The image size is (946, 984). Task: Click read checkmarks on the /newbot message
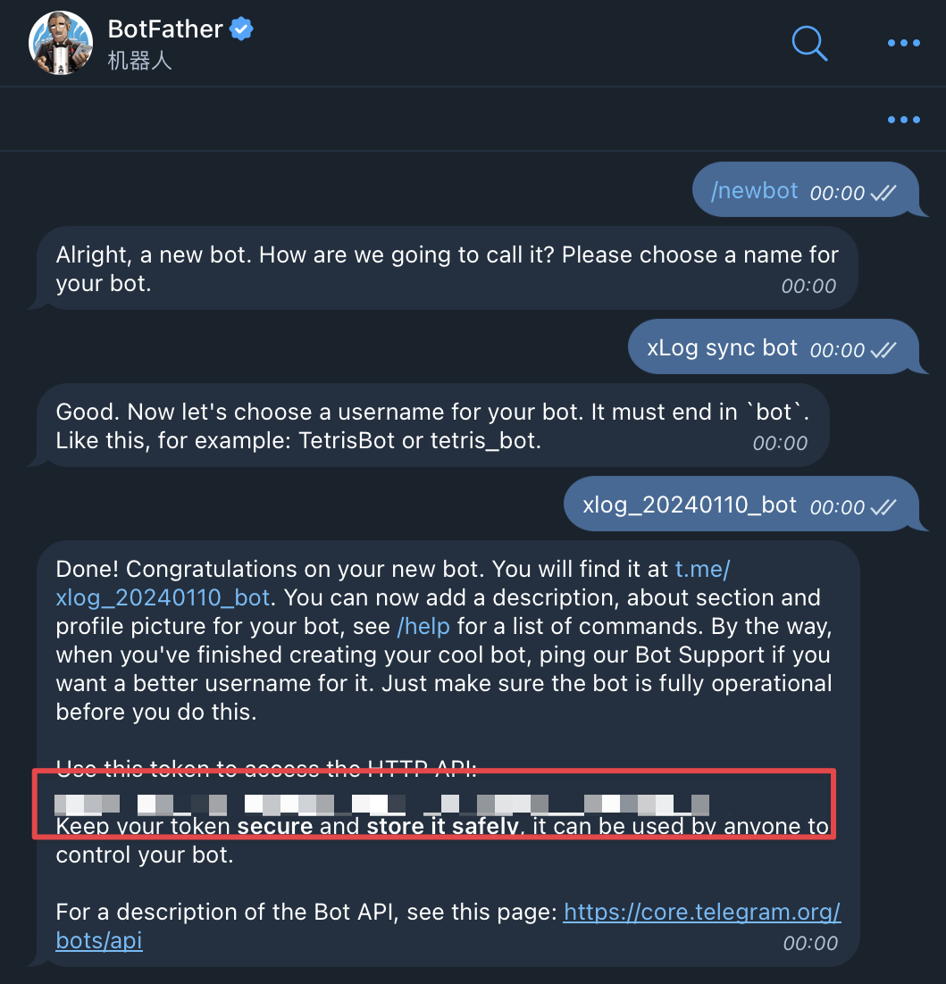click(883, 193)
